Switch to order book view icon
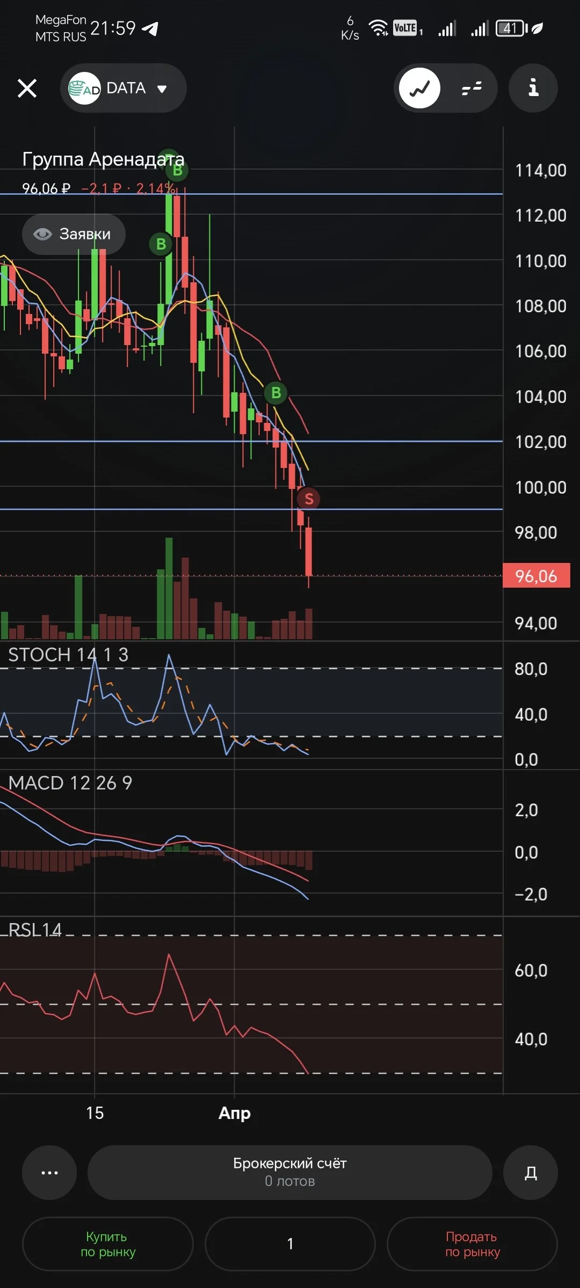Viewport: 580px width, 1288px height. coord(472,88)
